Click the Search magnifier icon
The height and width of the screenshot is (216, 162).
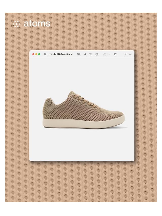130,54
